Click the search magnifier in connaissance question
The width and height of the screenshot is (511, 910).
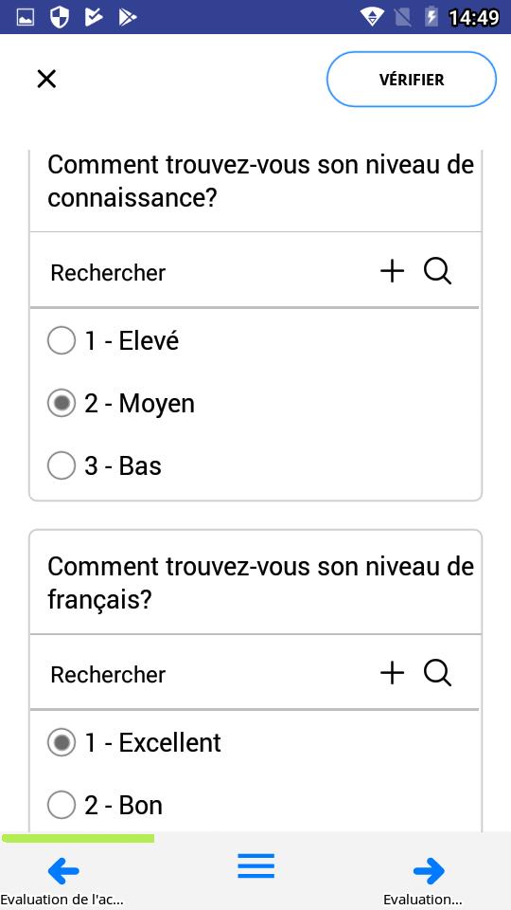click(437, 271)
